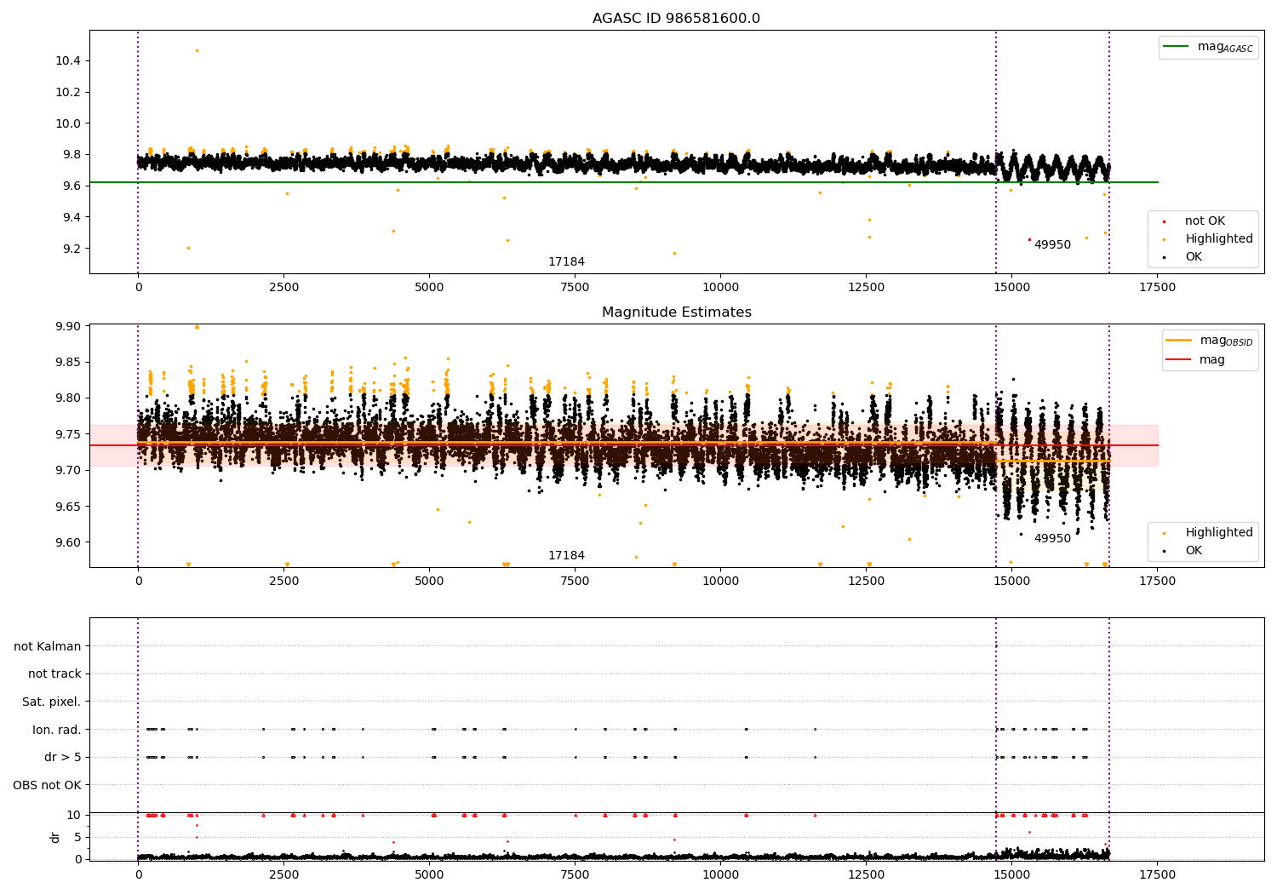Click the "17184" annotation in the Magnitude Estimates plot
This screenshot has width=1277, height=894.
(566, 556)
